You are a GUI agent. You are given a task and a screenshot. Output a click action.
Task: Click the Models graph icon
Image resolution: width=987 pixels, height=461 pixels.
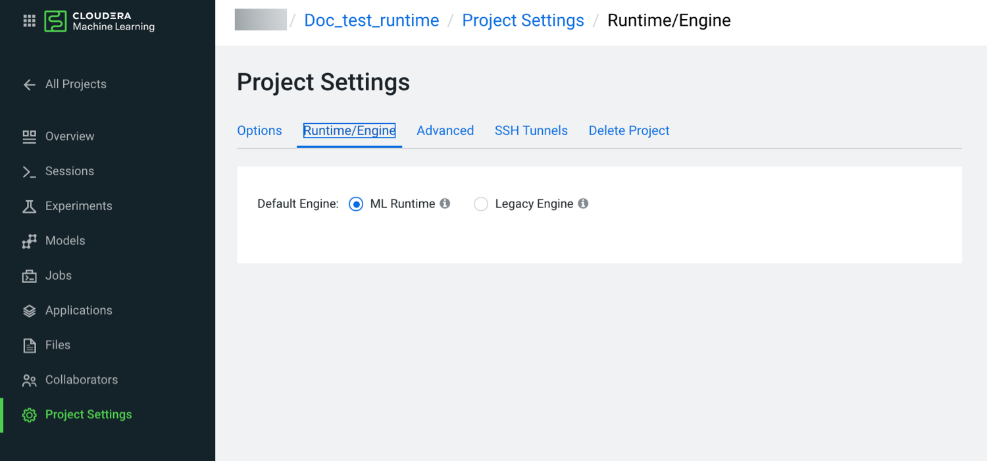tap(29, 241)
